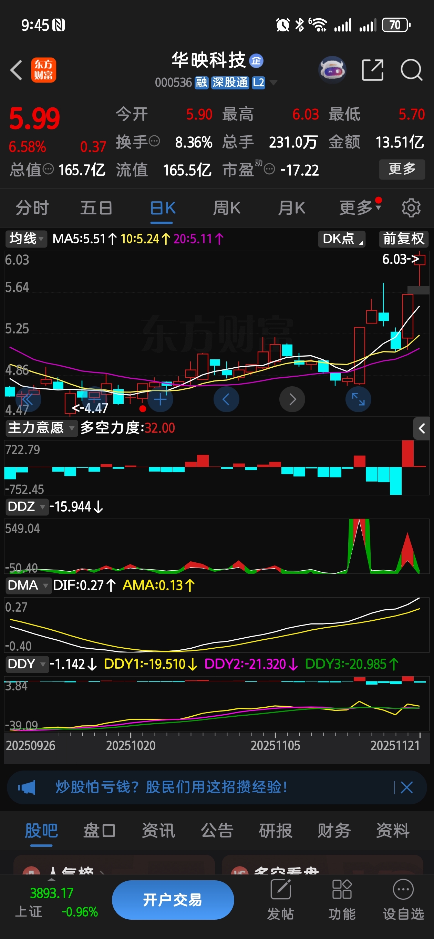Viewport: 434px width, 939px height.
Task: Move the chart left with blue arrow
Action: coord(226,399)
